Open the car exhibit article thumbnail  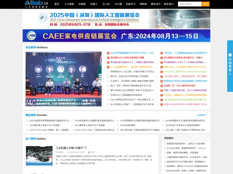(39, 156)
